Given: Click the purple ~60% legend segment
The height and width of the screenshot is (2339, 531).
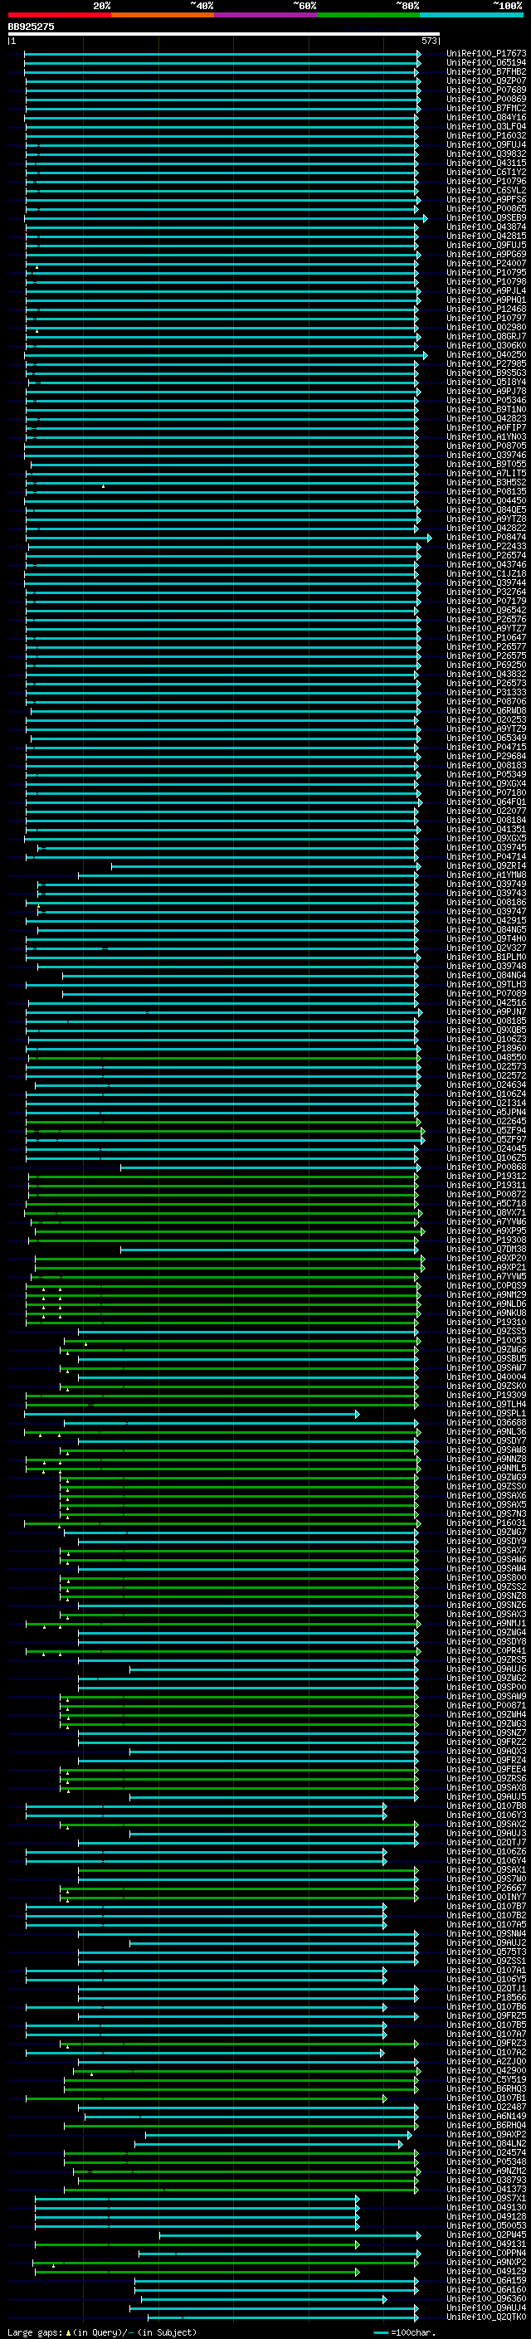Looking at the screenshot, I should [266, 15].
